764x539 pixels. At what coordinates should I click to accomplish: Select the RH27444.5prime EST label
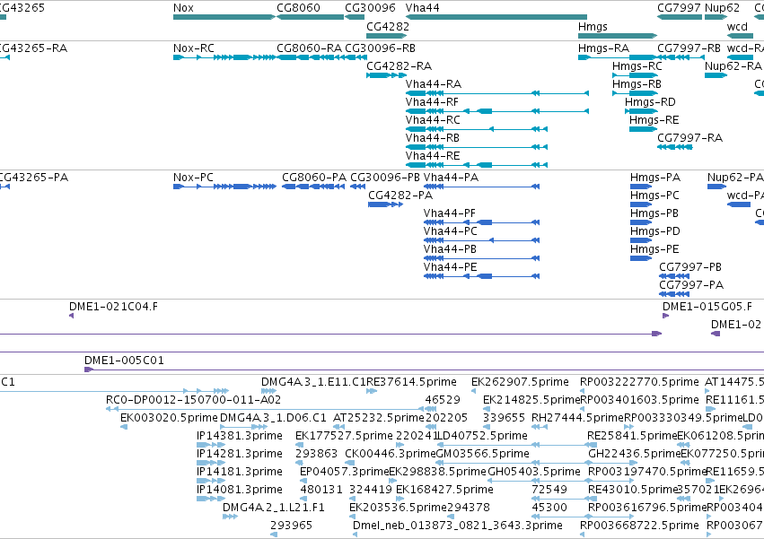[x=578, y=418]
